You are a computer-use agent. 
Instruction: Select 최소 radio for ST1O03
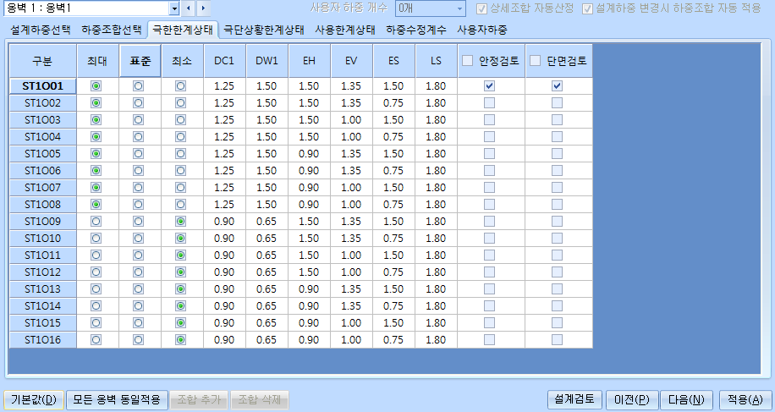coord(180,119)
